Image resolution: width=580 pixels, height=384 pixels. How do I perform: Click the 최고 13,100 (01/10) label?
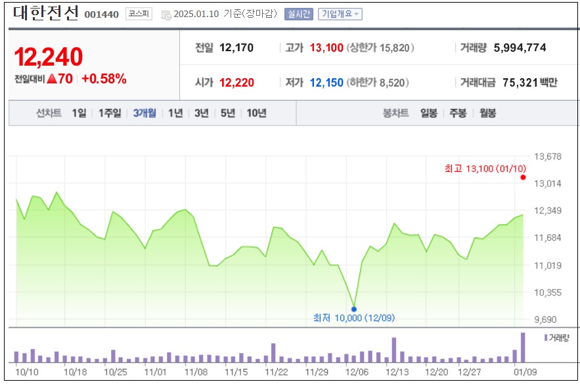(485, 169)
